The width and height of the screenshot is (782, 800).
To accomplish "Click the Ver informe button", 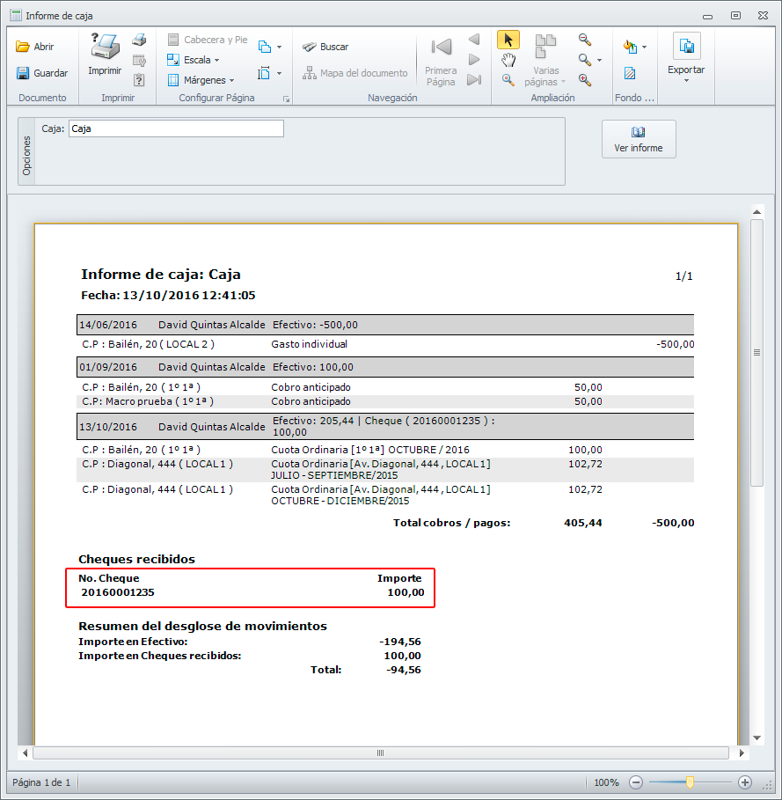I will pyautogui.click(x=639, y=139).
